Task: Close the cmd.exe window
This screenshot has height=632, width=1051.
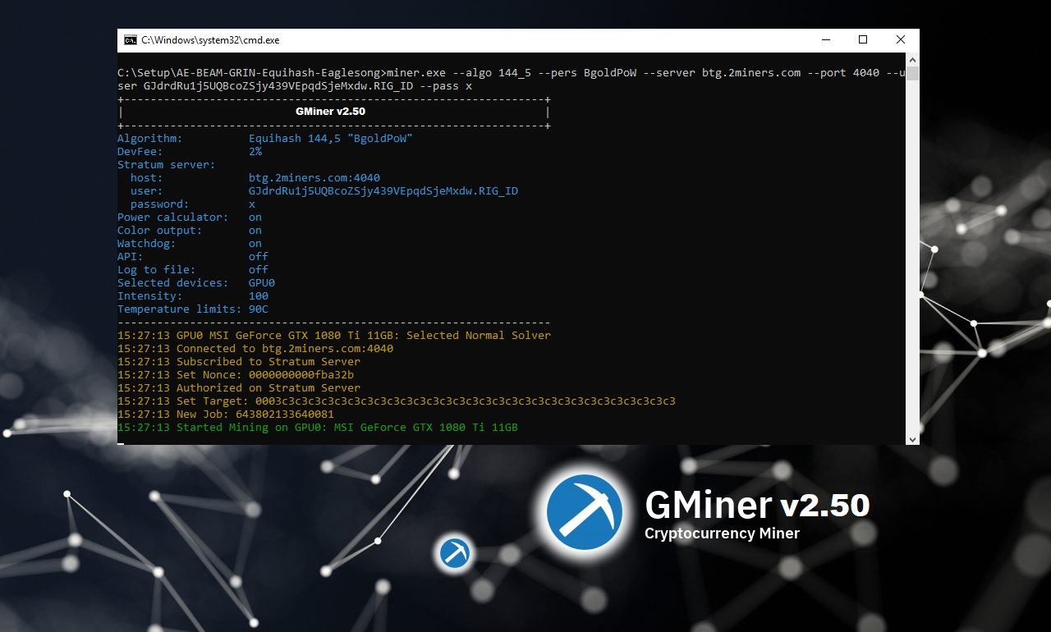Action: click(901, 39)
